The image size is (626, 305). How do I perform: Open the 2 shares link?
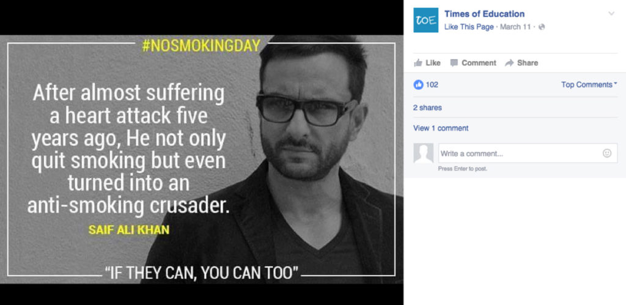point(427,108)
